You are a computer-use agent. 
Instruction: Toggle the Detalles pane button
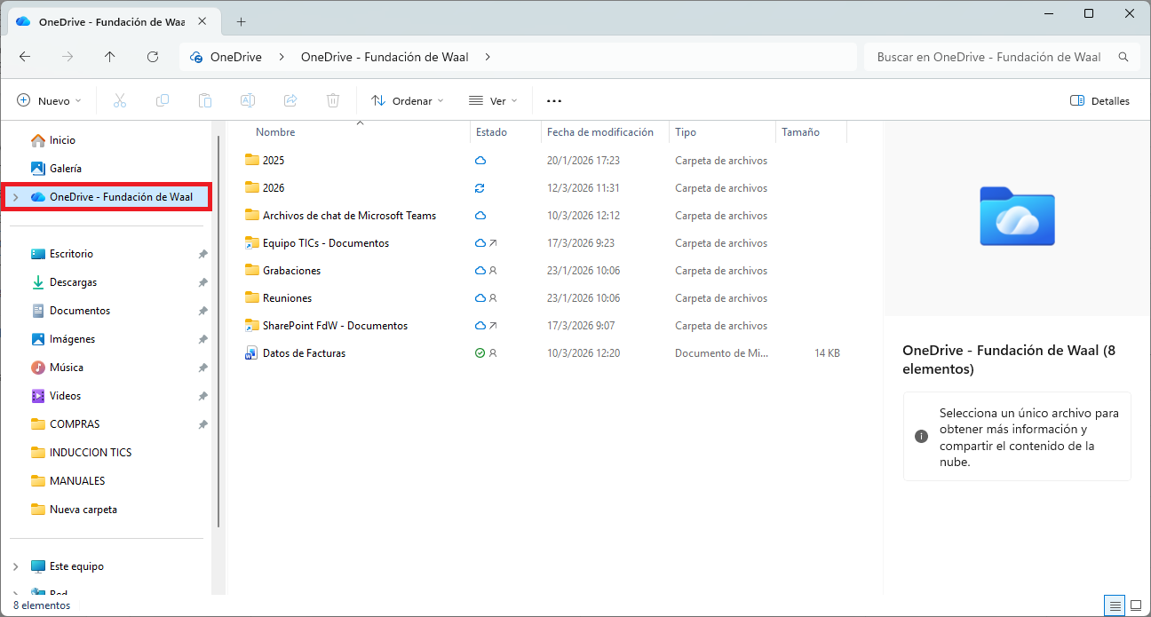1099,101
